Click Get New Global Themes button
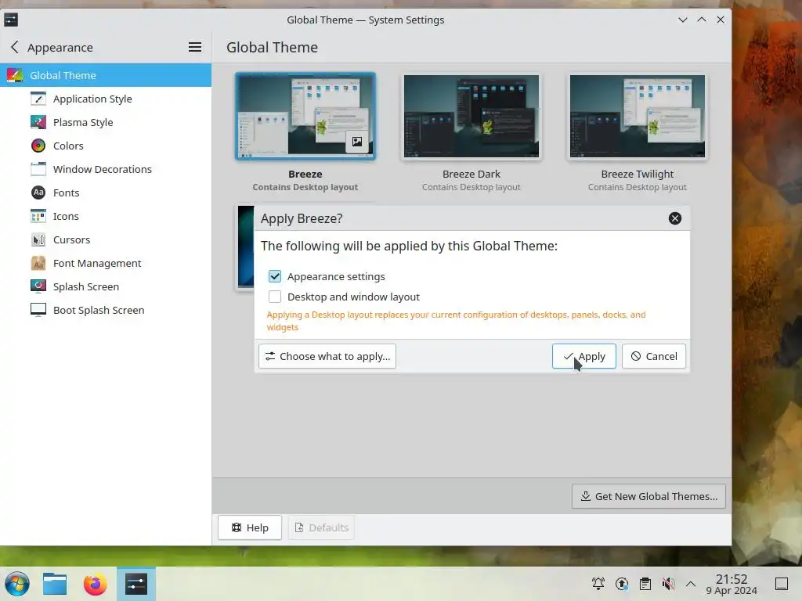 click(x=648, y=496)
